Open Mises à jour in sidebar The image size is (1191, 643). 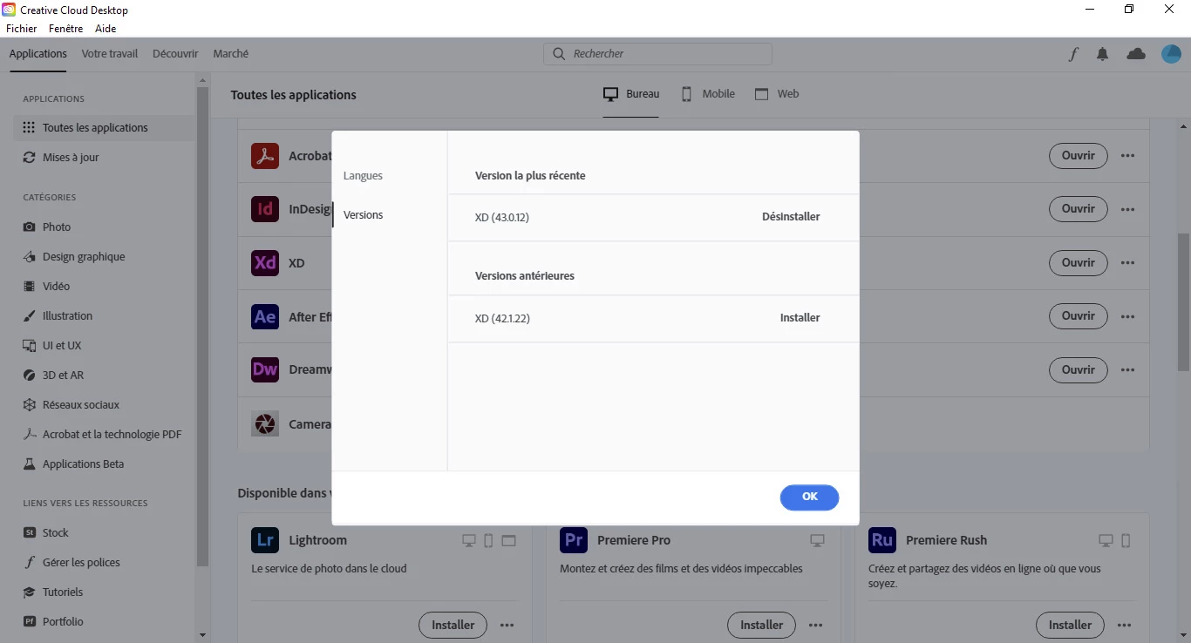60,158
